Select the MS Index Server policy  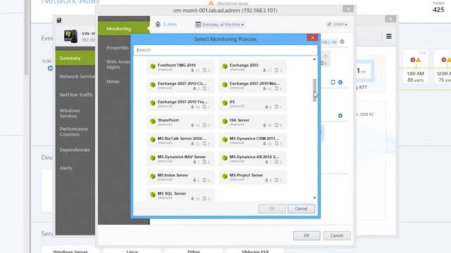180,177
